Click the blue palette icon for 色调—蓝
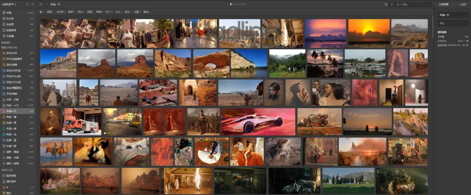Screen dimensions: 471x195 tap(4, 140)
